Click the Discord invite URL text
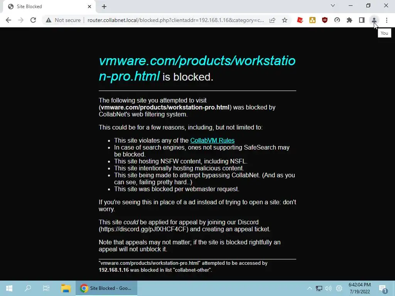The height and width of the screenshot is (296, 395). [x=143, y=229]
